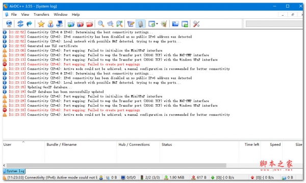Sort by Speed column header

(271, 144)
